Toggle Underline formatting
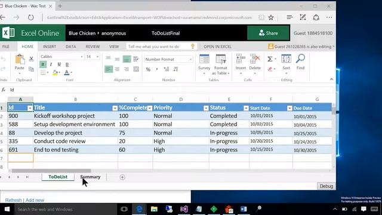The width and height of the screenshot is (382, 215). pyautogui.click(x=59, y=64)
